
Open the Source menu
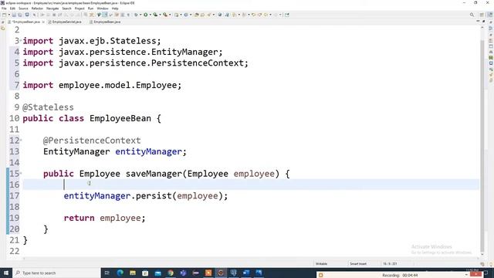(23, 8)
